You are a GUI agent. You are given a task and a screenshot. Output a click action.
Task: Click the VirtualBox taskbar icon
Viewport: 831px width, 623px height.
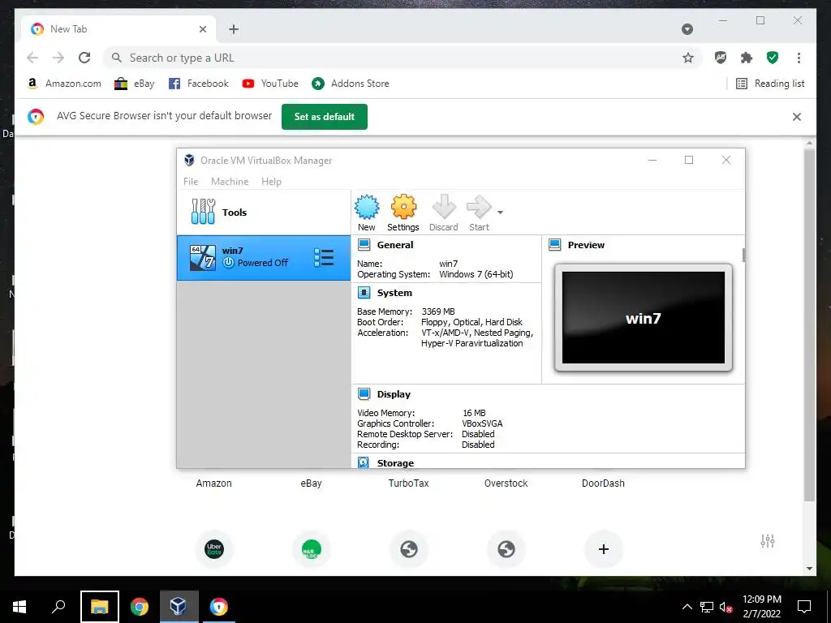[x=179, y=607]
